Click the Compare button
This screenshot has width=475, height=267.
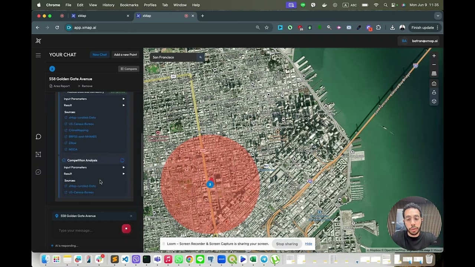click(x=128, y=69)
